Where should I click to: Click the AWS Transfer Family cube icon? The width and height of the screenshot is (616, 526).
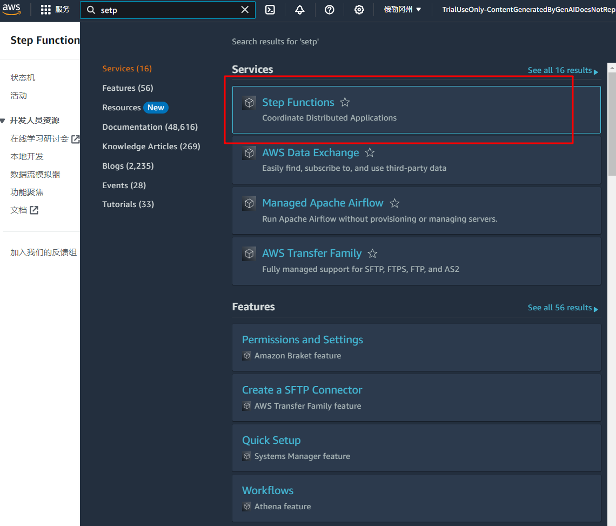click(249, 254)
